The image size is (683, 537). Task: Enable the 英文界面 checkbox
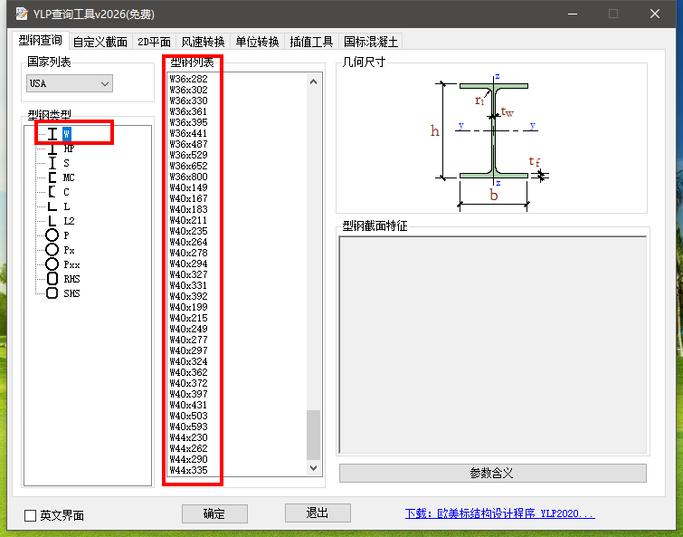31,515
